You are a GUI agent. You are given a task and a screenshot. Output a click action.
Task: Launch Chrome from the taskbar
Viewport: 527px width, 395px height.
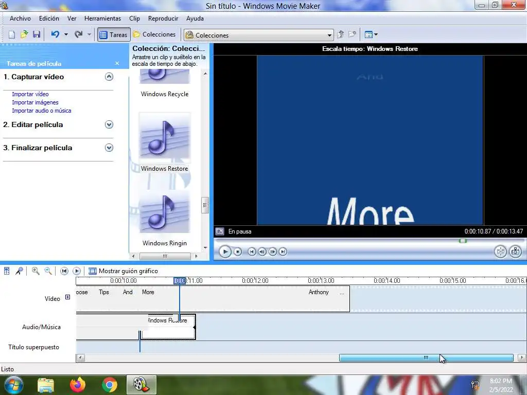click(x=109, y=385)
